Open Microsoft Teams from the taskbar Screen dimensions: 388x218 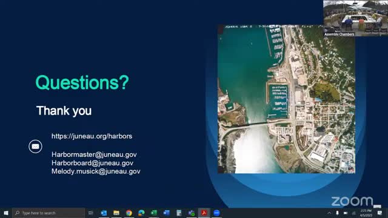(x=192, y=213)
